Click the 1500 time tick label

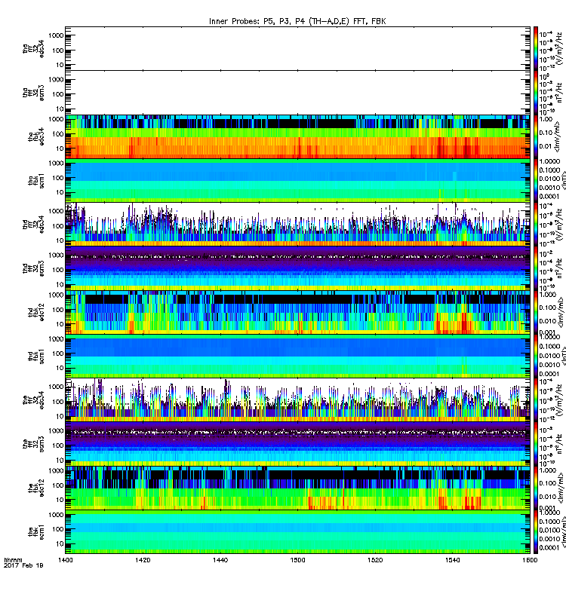297,560
